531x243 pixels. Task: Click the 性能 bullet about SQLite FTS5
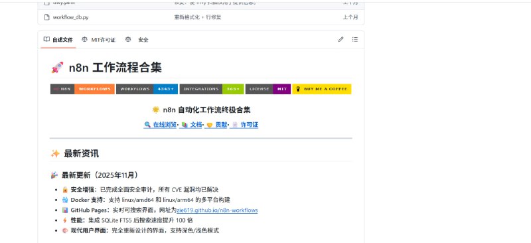coord(131,220)
